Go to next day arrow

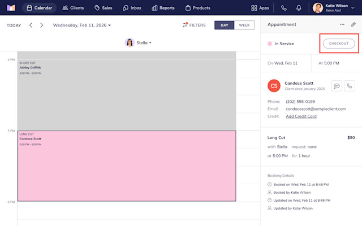tap(41, 25)
